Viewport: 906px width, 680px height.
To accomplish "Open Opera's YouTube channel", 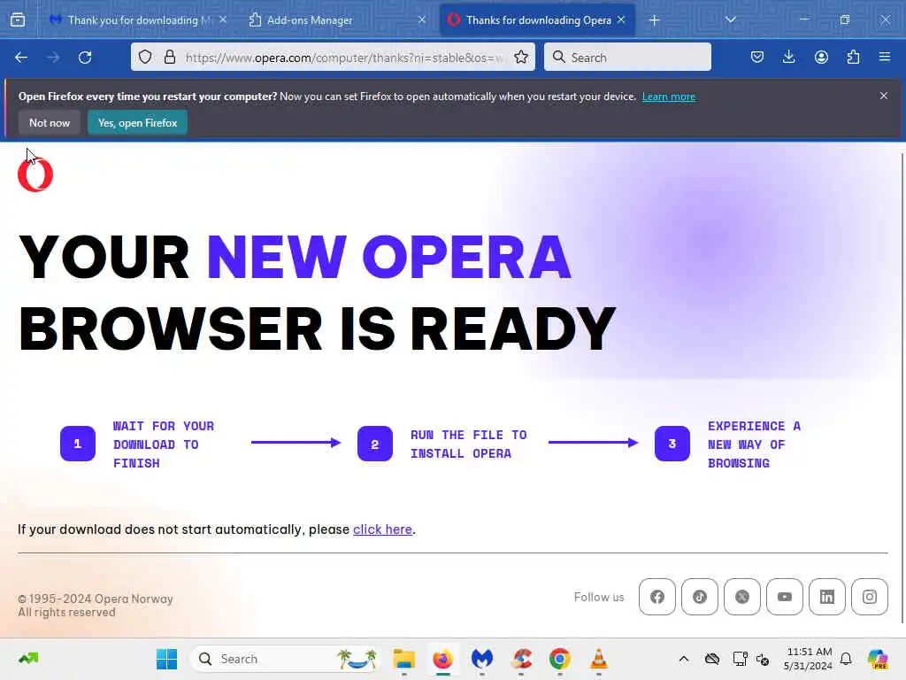I will click(x=785, y=597).
